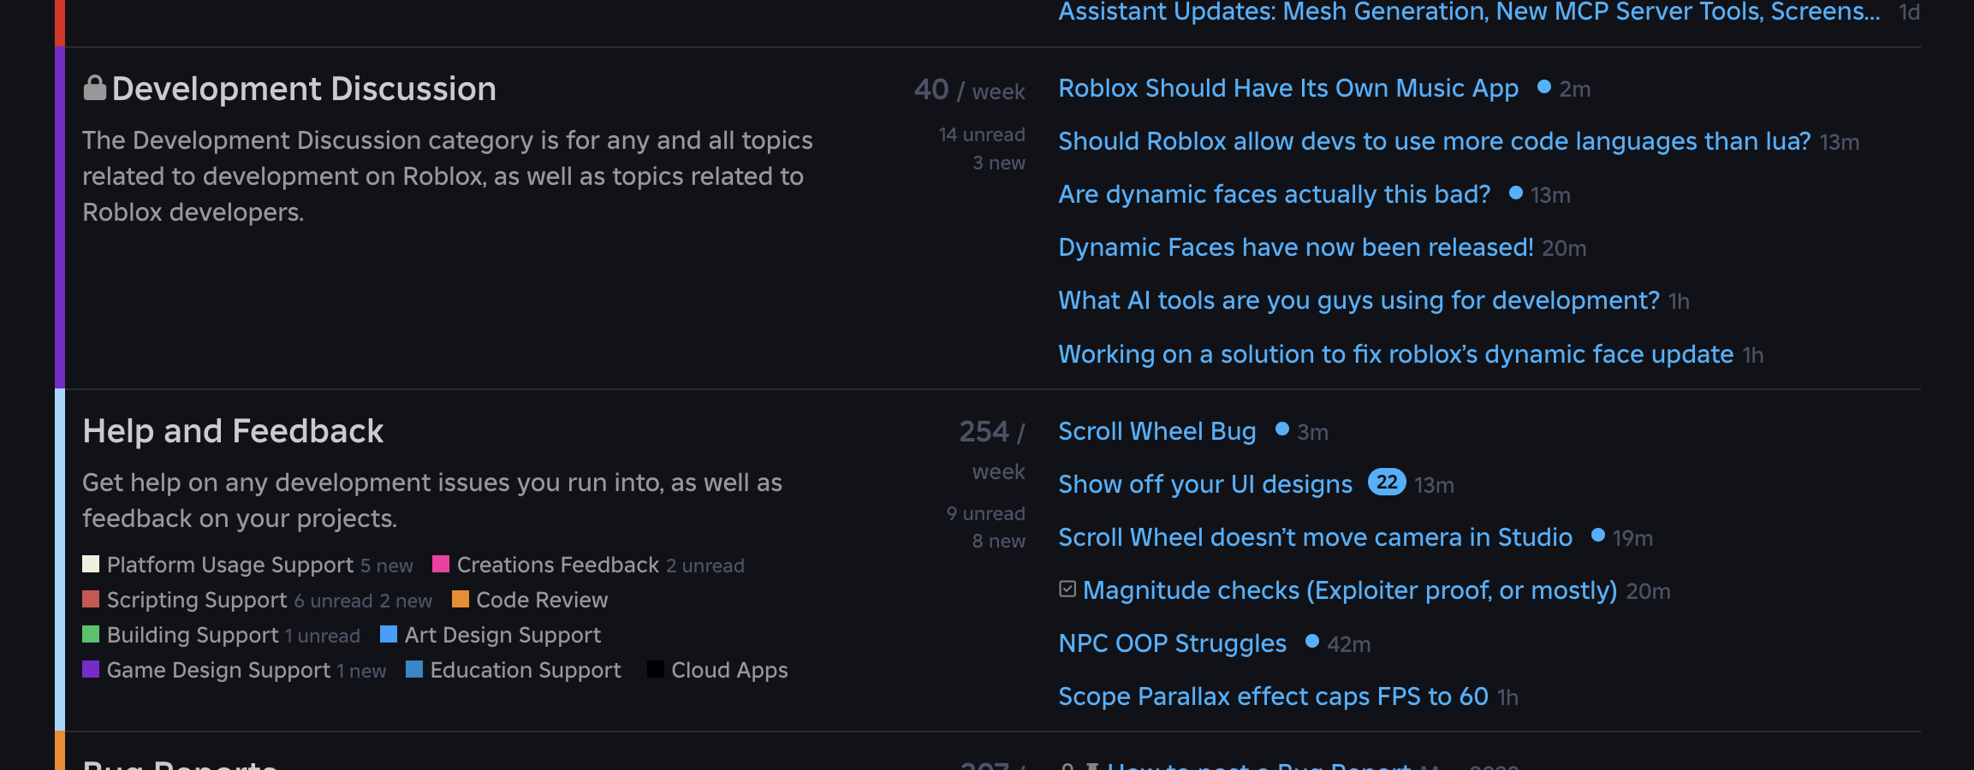Screen dimensions: 1974x770
Task: Open topic on fixing roblox's dynamic face update
Action: [x=1396, y=354]
